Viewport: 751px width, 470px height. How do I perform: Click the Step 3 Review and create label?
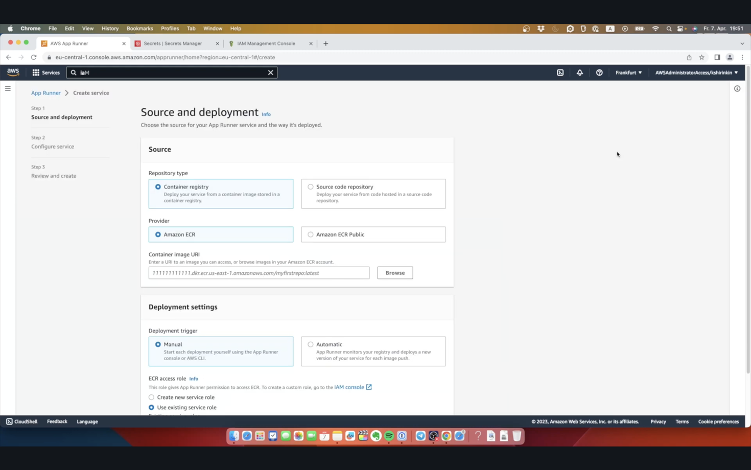[x=54, y=176]
